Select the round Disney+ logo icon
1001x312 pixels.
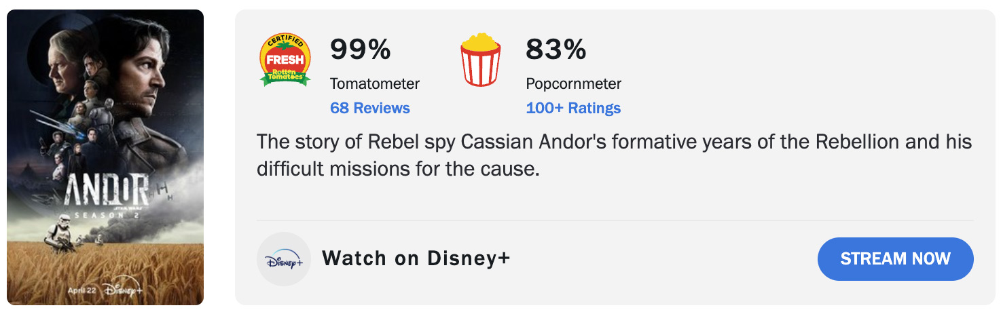[x=284, y=259]
